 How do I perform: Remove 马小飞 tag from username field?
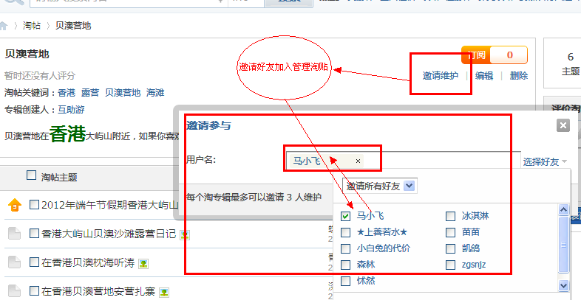pyautogui.click(x=358, y=161)
